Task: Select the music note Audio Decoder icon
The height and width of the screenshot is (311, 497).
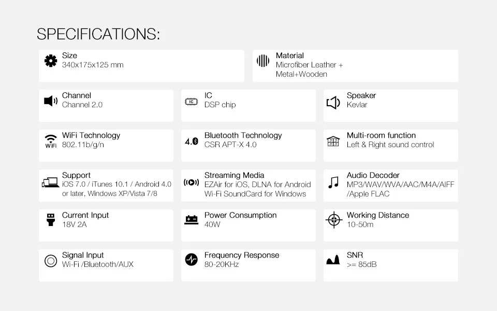Action: 333,182
